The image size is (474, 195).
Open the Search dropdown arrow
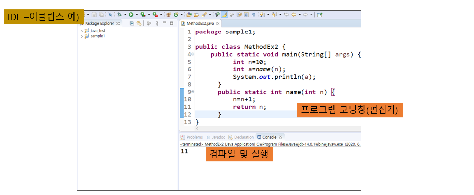coord(210,14)
